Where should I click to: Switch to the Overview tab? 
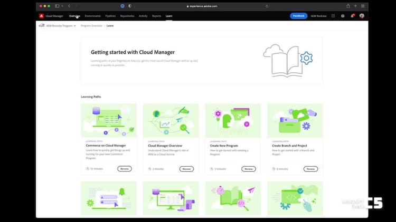(x=74, y=16)
